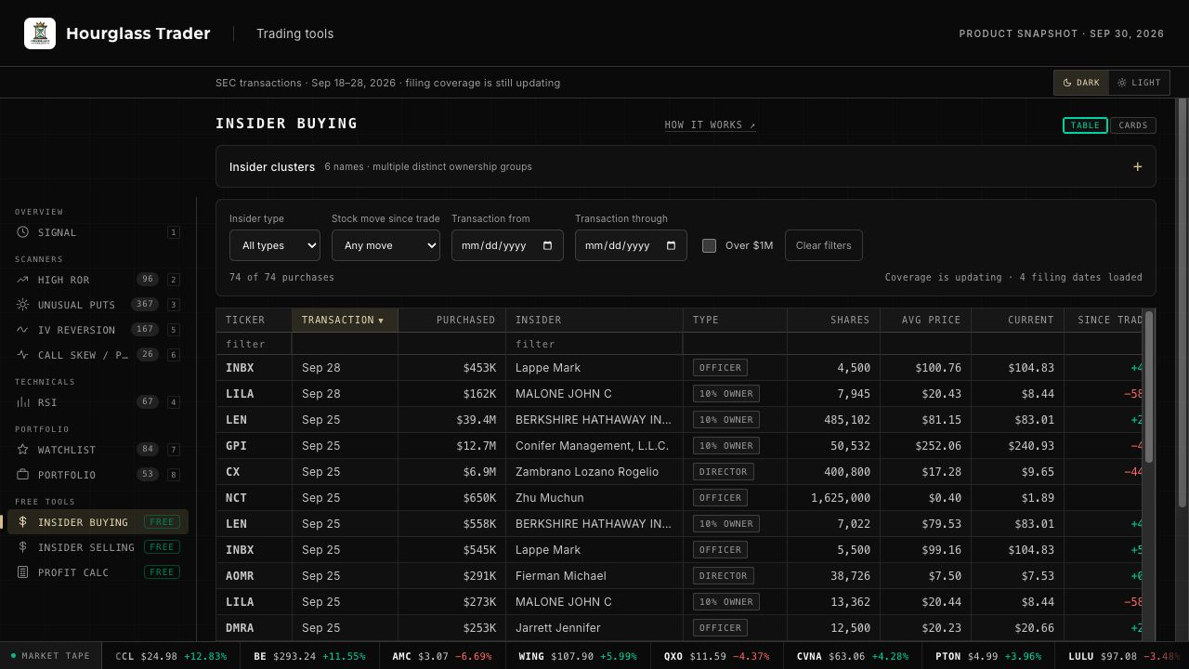The width and height of the screenshot is (1189, 669).
Task: Sort by the Ticker column header
Action: point(254,320)
